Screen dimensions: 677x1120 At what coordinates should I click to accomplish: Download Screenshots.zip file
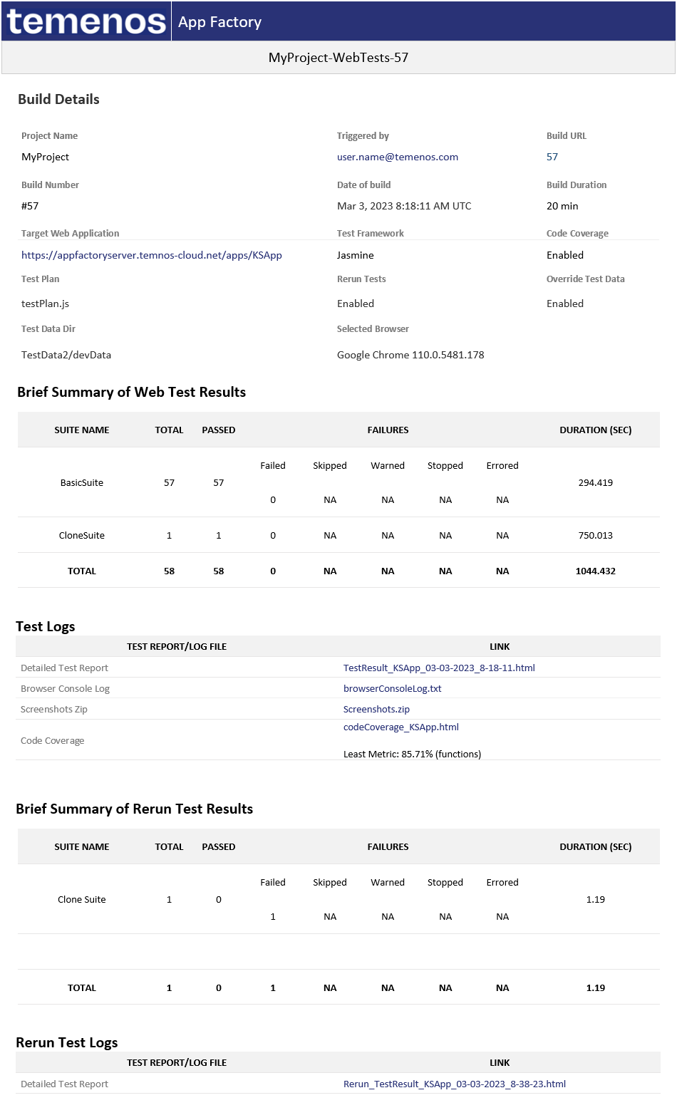pos(376,710)
